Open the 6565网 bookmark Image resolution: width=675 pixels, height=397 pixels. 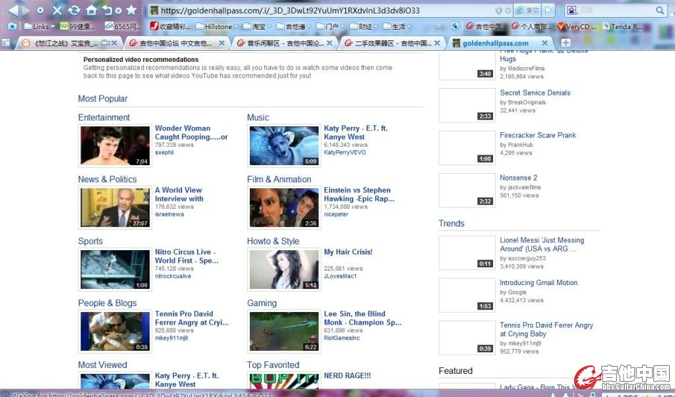click(123, 27)
